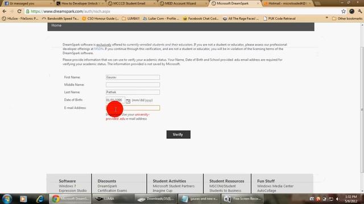Click the DreamSpark link under Discounts
Image resolution: width=364 pixels, height=204 pixels.
(107, 186)
